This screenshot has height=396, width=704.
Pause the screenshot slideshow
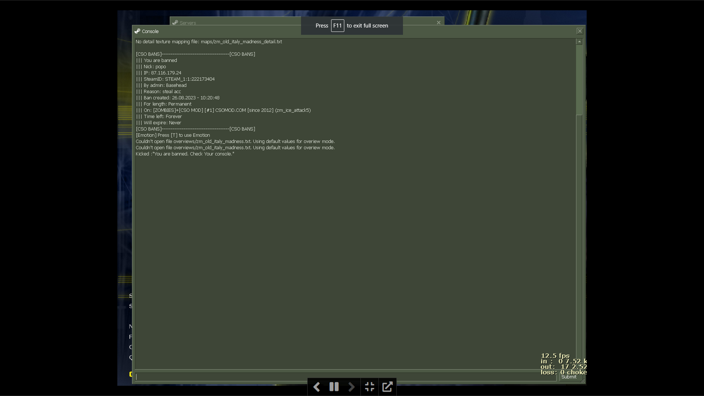point(334,387)
